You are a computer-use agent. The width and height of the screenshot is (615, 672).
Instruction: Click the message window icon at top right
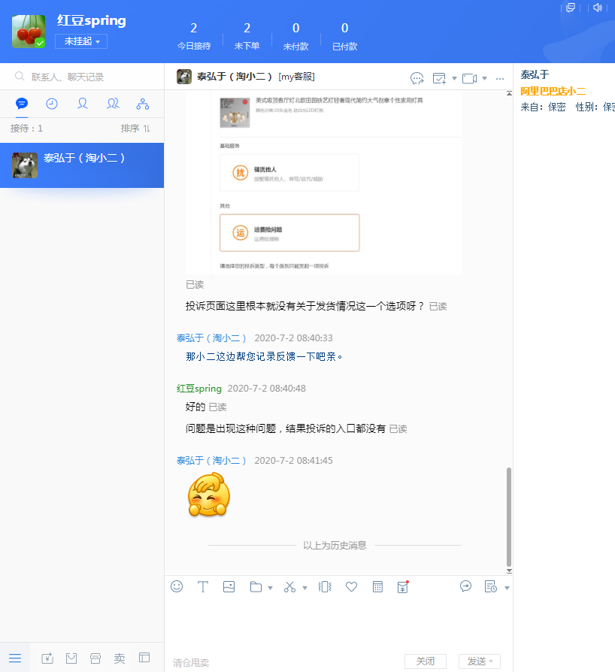coord(571,8)
